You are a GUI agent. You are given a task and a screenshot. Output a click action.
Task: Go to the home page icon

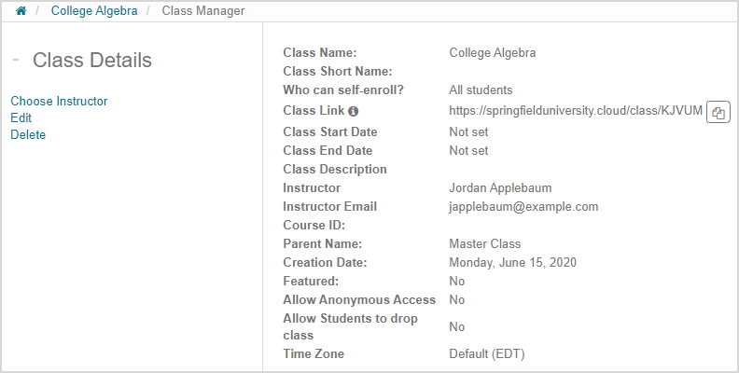click(x=21, y=12)
